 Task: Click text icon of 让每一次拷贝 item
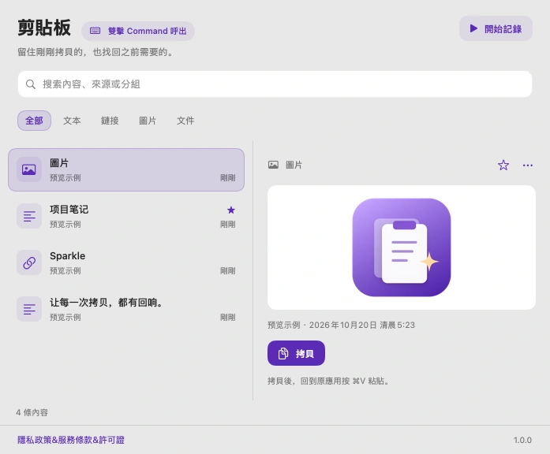[29, 309]
